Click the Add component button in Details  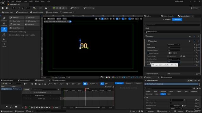click(190, 81)
